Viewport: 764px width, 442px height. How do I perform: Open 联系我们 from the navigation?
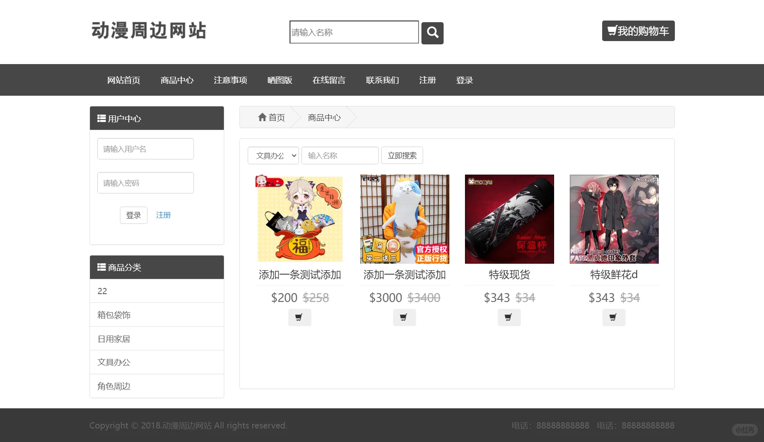click(382, 80)
